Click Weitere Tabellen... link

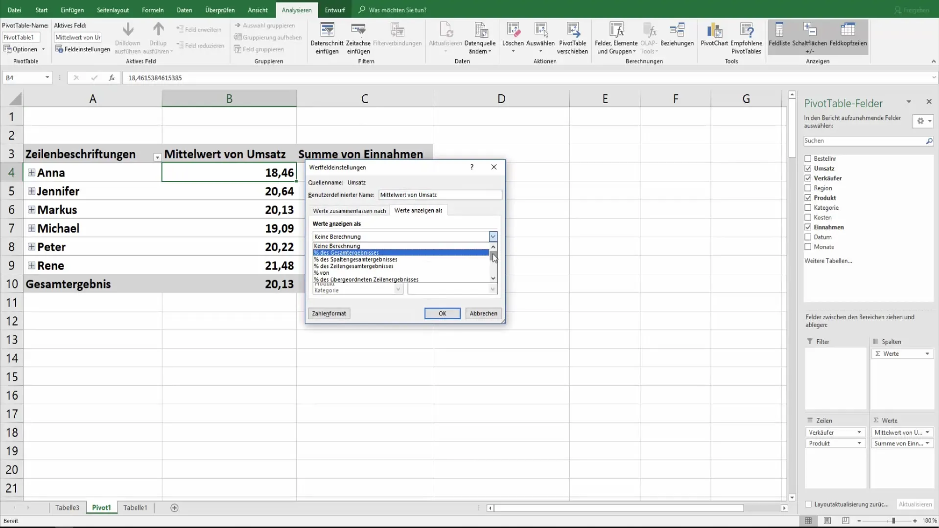828,261
